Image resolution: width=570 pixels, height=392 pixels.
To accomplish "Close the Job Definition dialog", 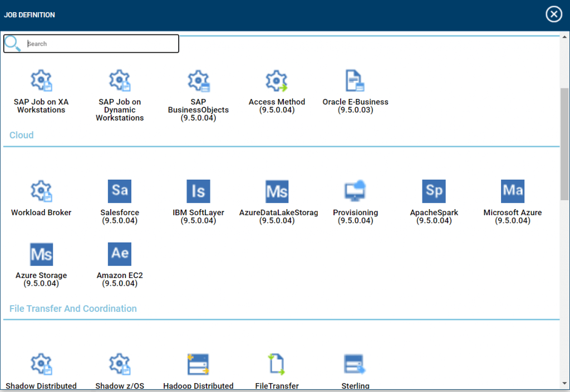I will [553, 14].
